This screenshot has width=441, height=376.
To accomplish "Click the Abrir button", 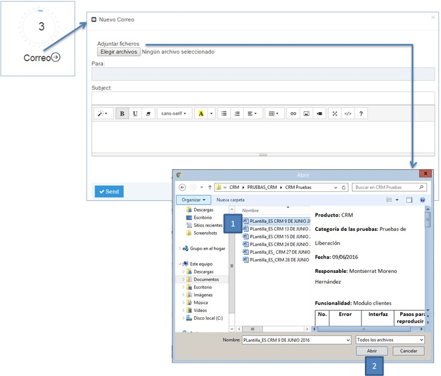I will [x=372, y=351].
